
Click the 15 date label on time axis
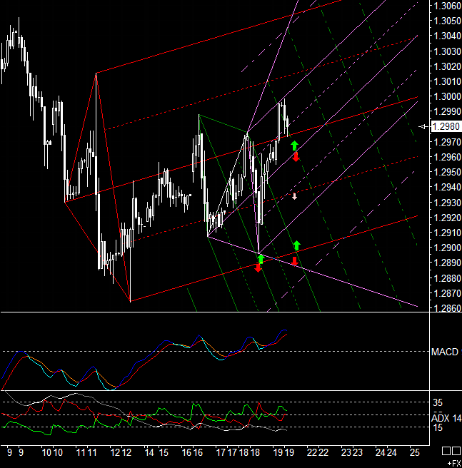164,452
